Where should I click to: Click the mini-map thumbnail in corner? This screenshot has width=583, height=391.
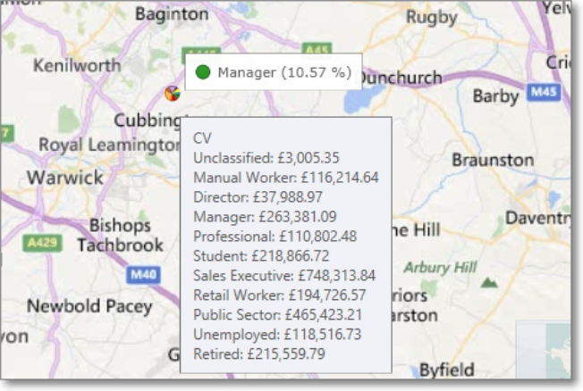543,353
